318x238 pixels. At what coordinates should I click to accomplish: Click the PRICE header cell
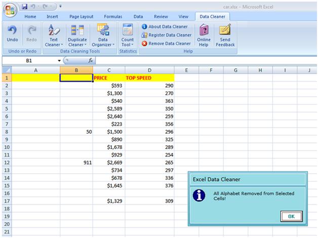(x=109, y=78)
